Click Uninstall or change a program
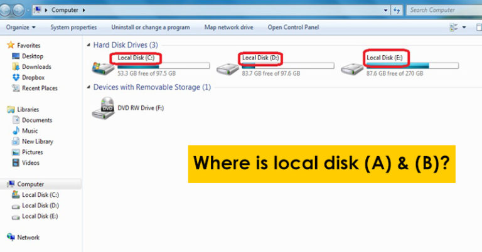Screen dimensions: 482x252 click(x=150, y=28)
